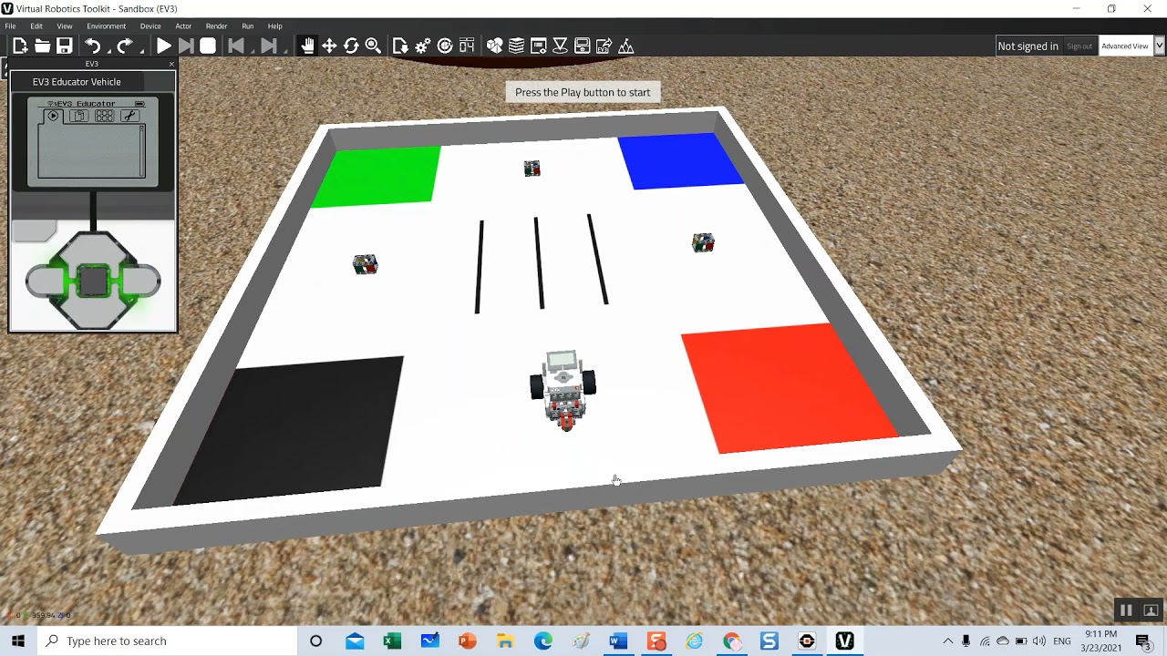Image resolution: width=1167 pixels, height=656 pixels.
Task: Click the EV3 Educator Vehicle title
Action: coord(77,82)
